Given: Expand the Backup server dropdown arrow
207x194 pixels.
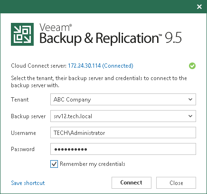Looking at the screenshot, I should pos(190,116).
